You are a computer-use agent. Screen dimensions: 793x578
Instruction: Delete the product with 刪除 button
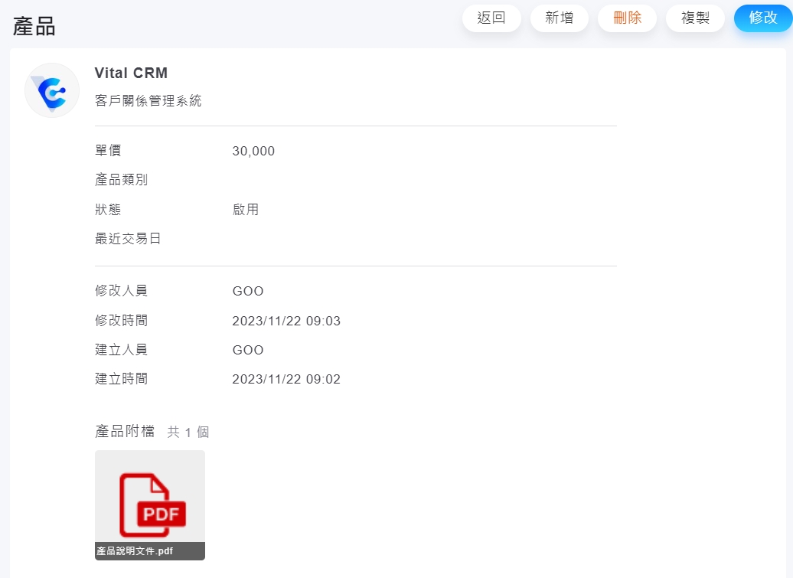(627, 18)
